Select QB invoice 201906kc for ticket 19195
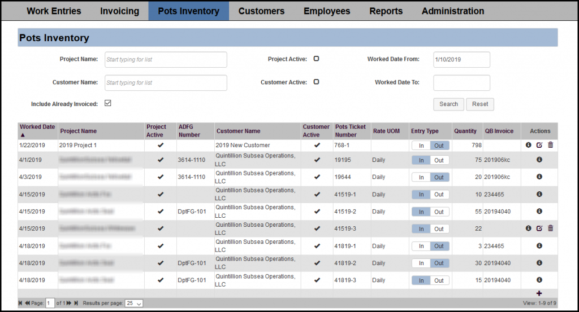 [497, 160]
